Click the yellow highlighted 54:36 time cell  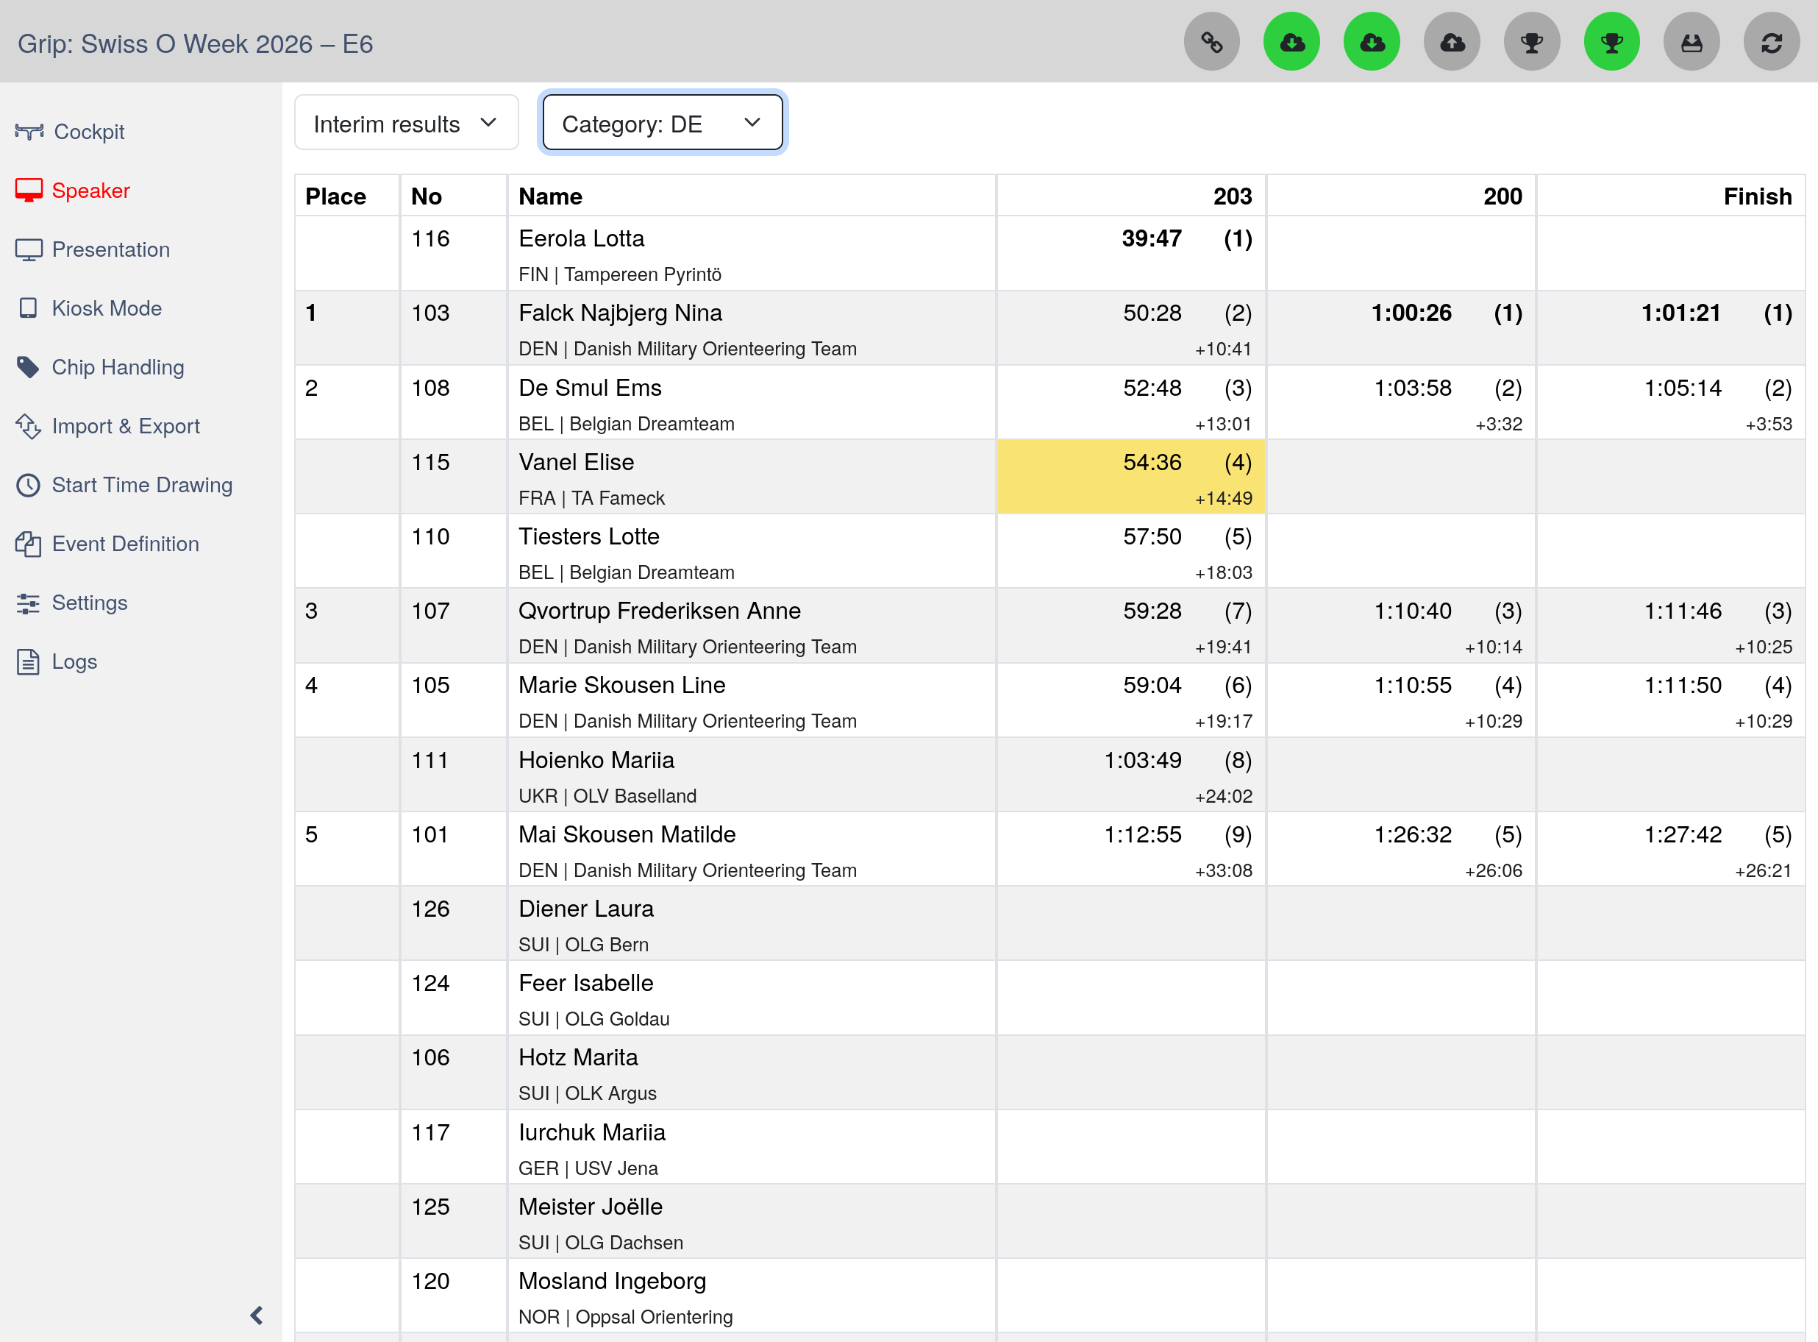point(1131,477)
